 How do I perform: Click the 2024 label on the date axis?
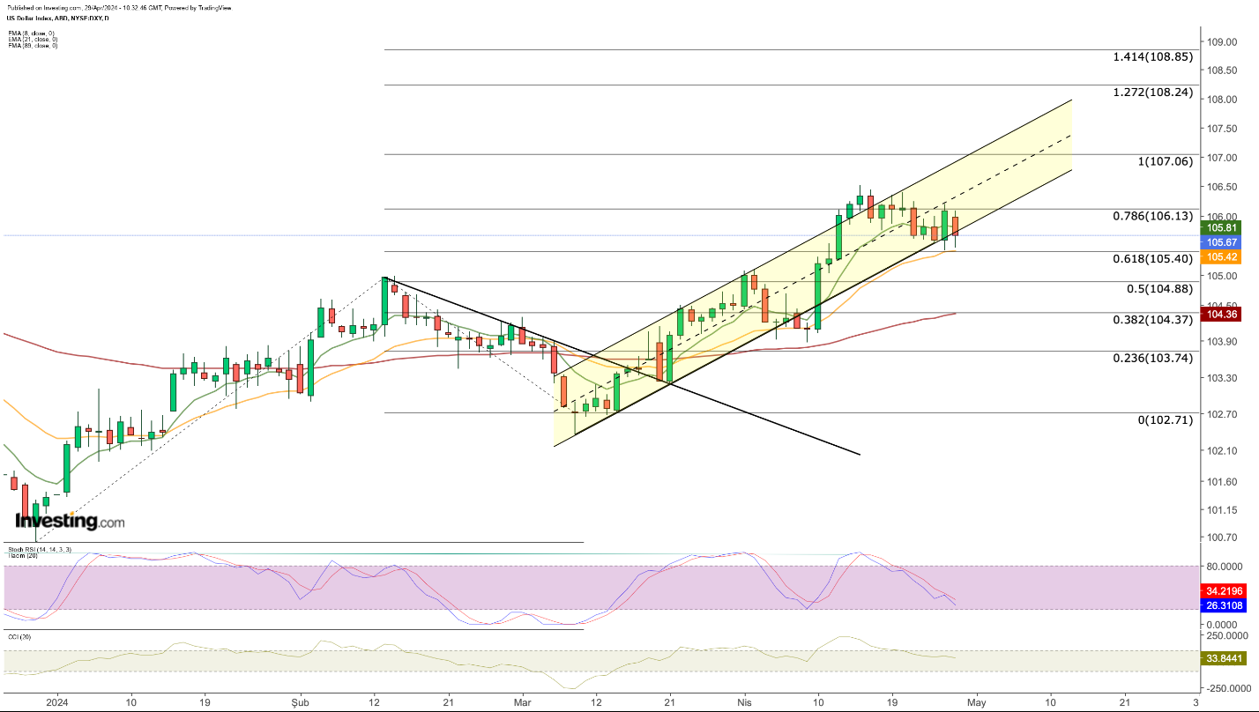coord(56,702)
